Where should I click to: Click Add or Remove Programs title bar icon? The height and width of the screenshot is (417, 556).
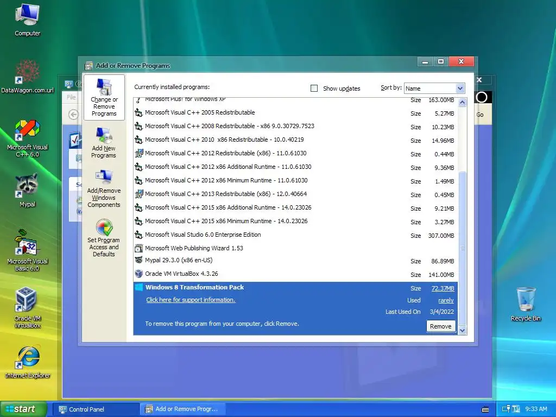tap(89, 66)
